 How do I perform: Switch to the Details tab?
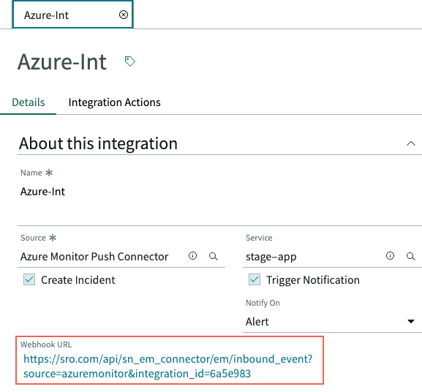click(x=29, y=102)
